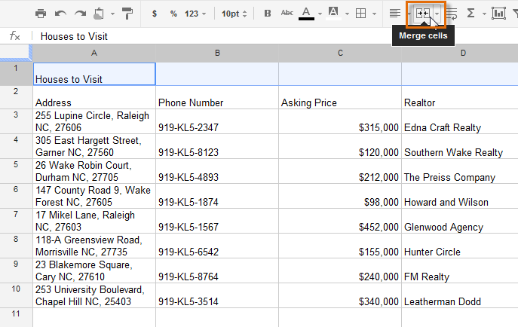The image size is (518, 327).
Task: Select column D header
Action: (460, 53)
